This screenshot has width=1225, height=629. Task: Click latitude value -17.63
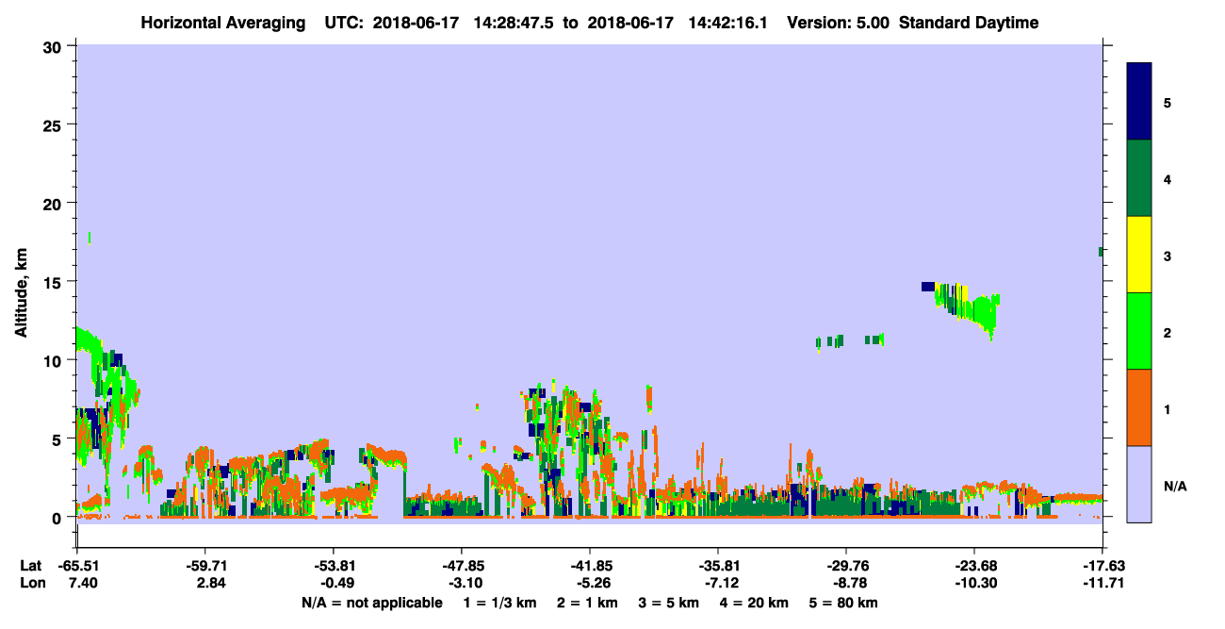(1102, 566)
